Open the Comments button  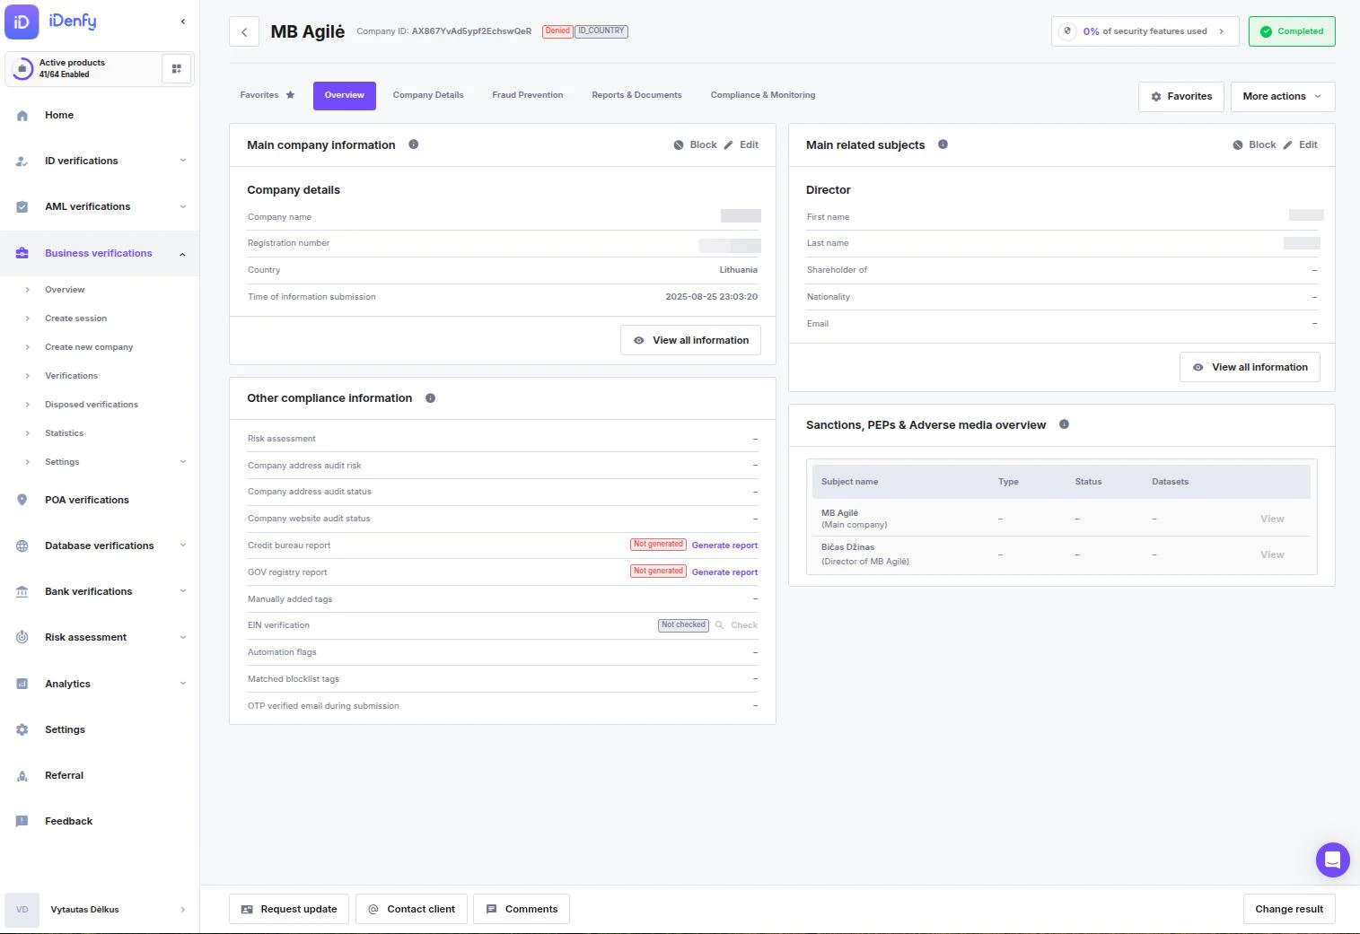pyautogui.click(x=522, y=910)
